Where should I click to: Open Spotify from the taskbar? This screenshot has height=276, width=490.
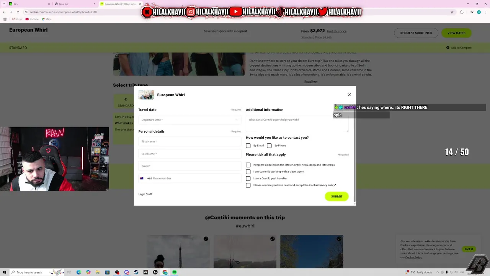pos(175,272)
